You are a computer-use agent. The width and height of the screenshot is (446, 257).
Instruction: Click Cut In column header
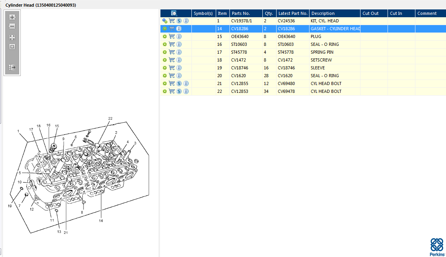click(401, 13)
